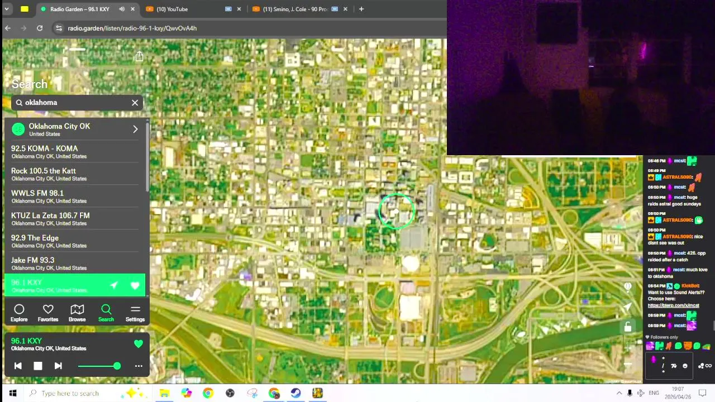The image size is (715, 402).
Task: Expand the Oklahoma City OK result
Action: pos(75,130)
